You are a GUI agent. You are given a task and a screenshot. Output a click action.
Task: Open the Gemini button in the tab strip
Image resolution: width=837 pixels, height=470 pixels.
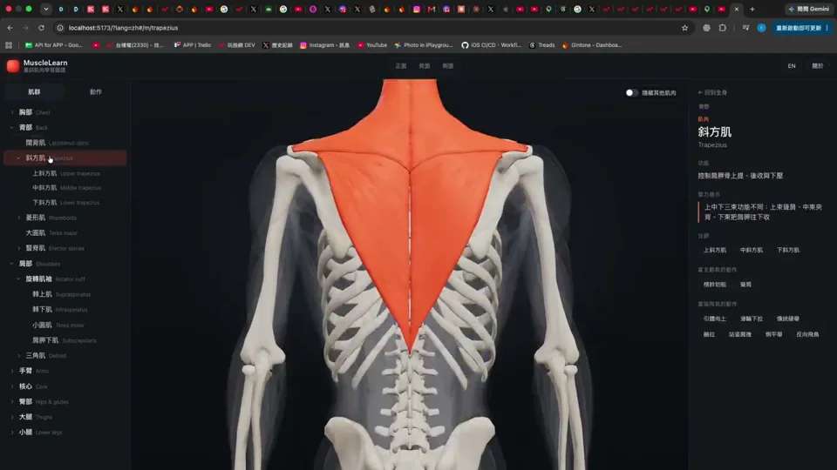tap(808, 9)
